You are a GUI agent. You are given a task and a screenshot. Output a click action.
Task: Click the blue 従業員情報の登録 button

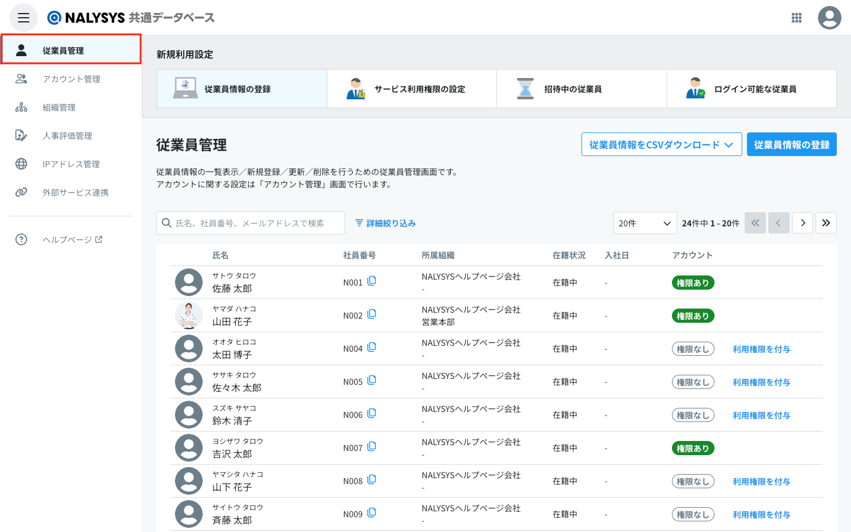[x=791, y=145]
